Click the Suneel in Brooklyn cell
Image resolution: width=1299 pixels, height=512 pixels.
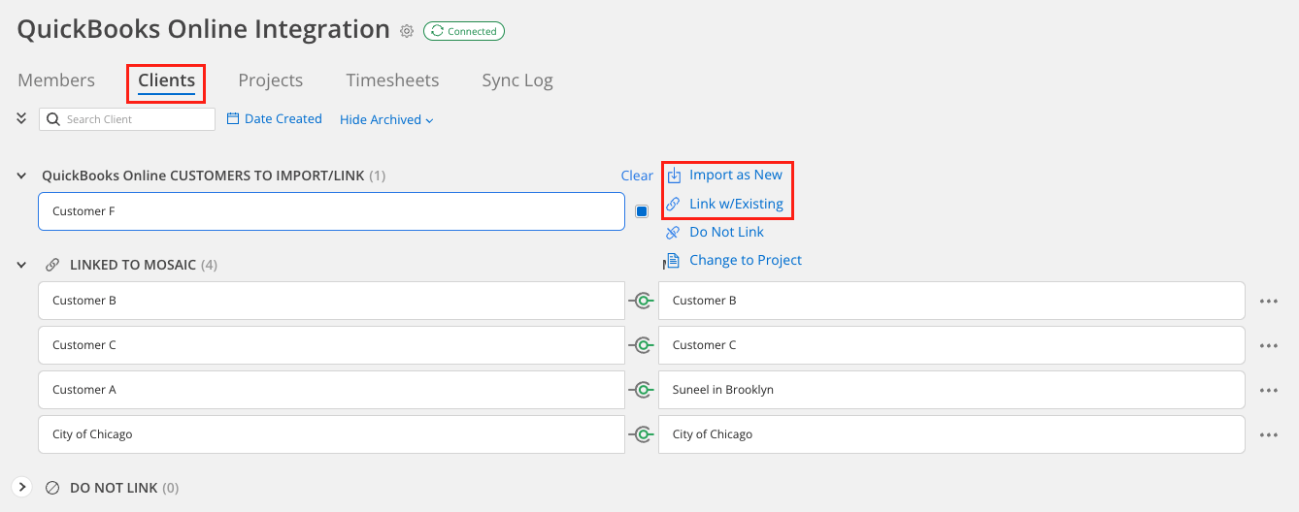(951, 390)
